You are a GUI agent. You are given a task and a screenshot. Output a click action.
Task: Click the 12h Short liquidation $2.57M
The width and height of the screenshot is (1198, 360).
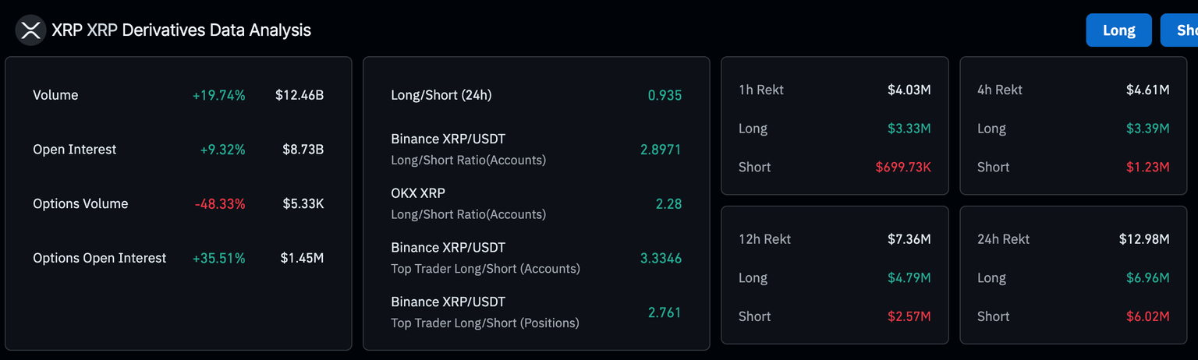pos(909,316)
